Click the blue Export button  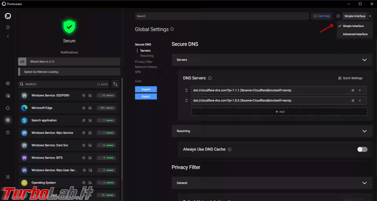click(x=146, y=97)
